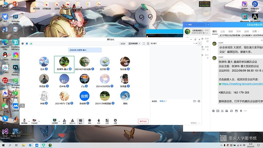This screenshot has height=148, width=263.
Task: Click the blue security shield icon
Action: pyautogui.click(x=27, y=43)
